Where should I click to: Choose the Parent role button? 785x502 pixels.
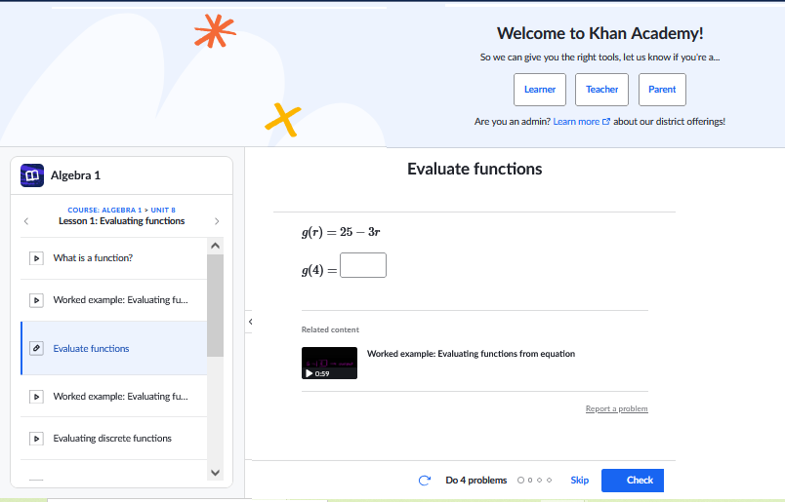click(x=662, y=90)
